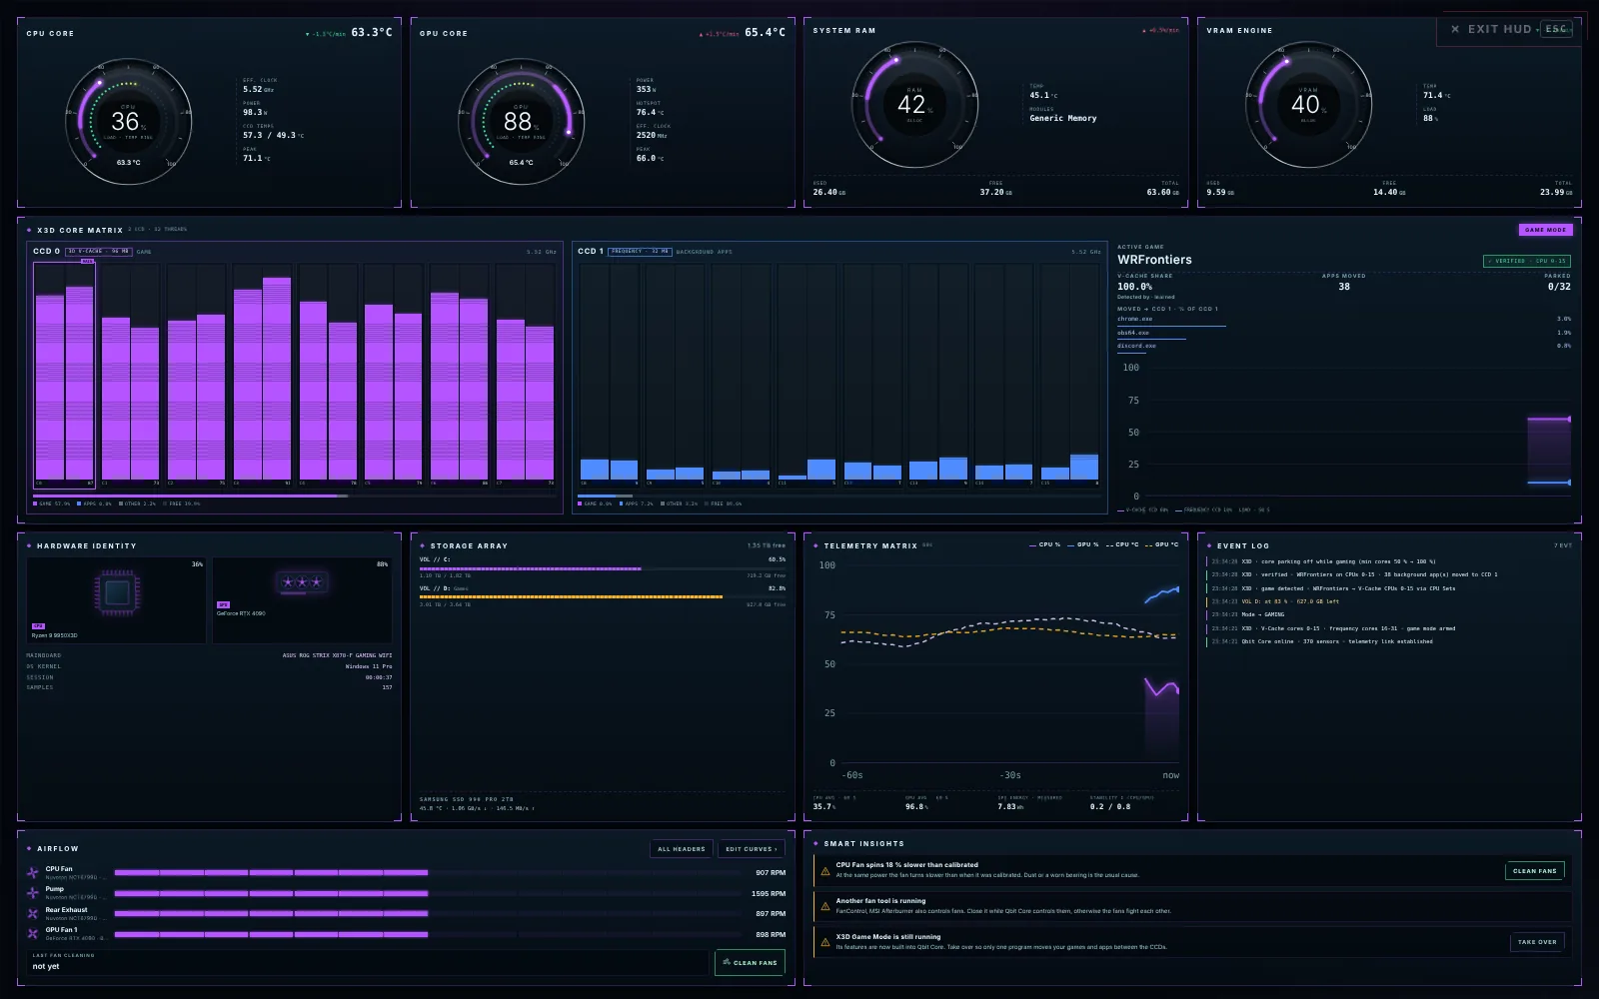Viewport: 1599px width, 999px height.
Task: Click the GPU card image in Hardware Identity
Action: 302,581
